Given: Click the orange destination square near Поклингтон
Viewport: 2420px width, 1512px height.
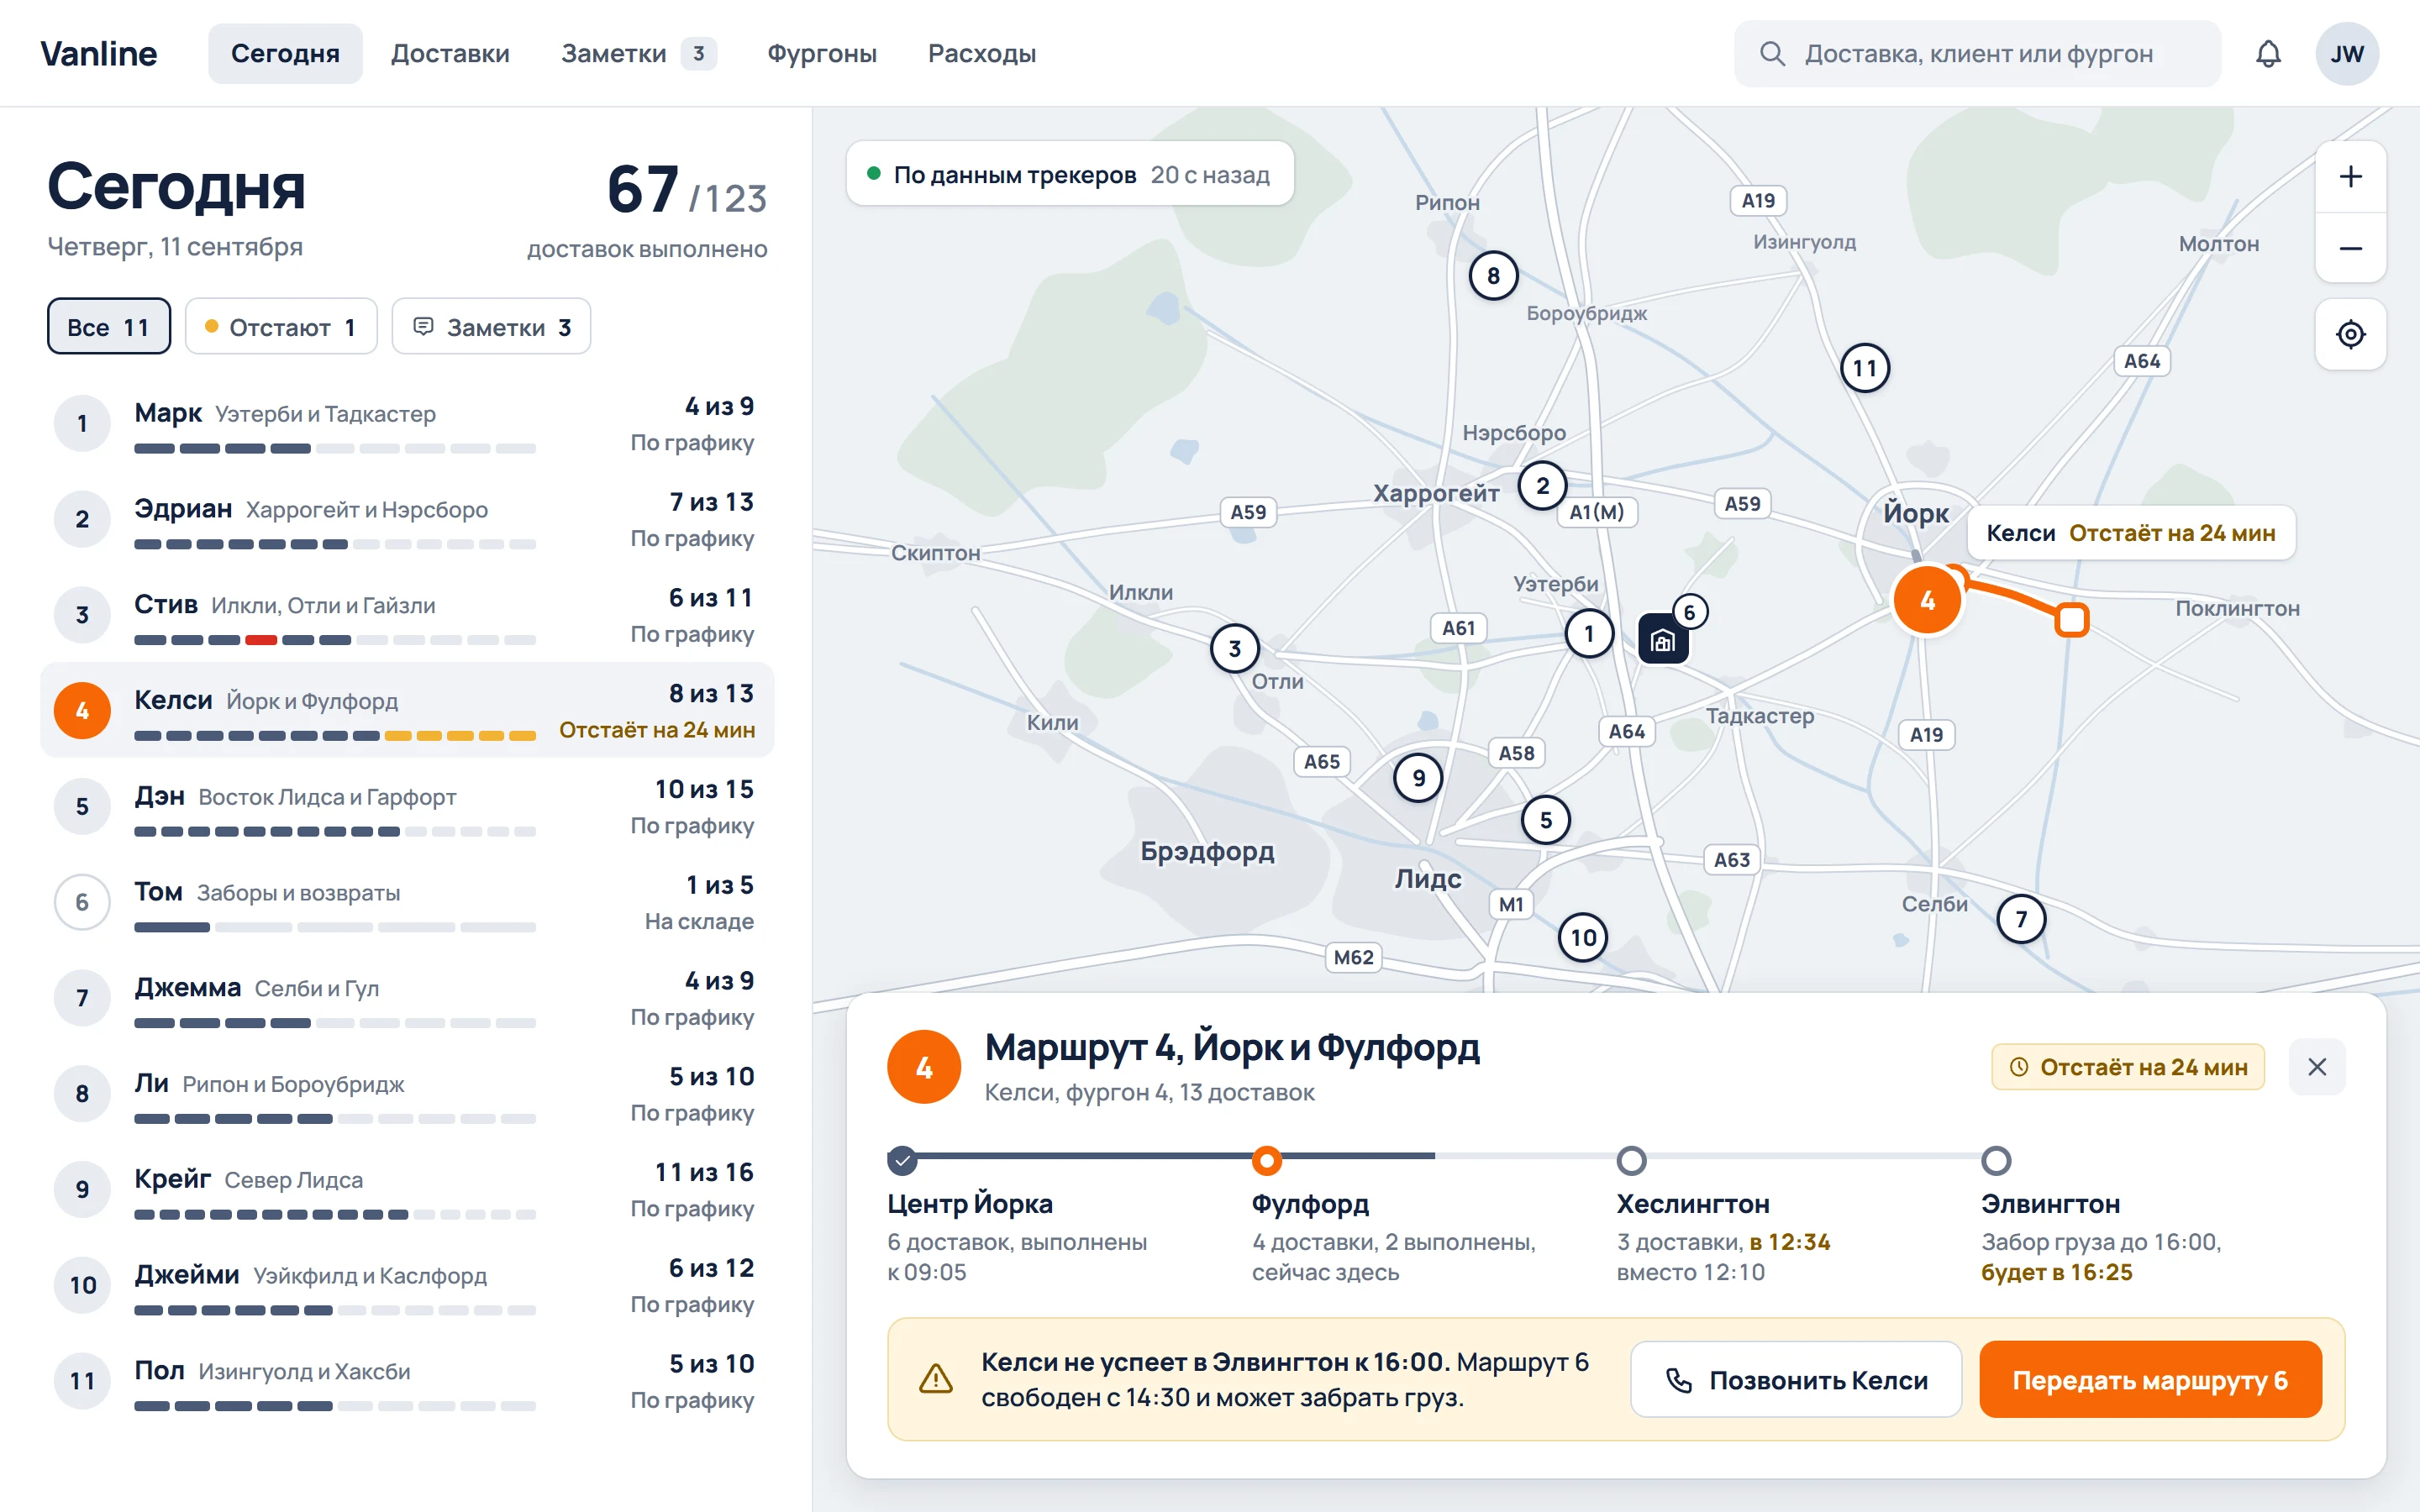Looking at the screenshot, I should (x=2072, y=620).
